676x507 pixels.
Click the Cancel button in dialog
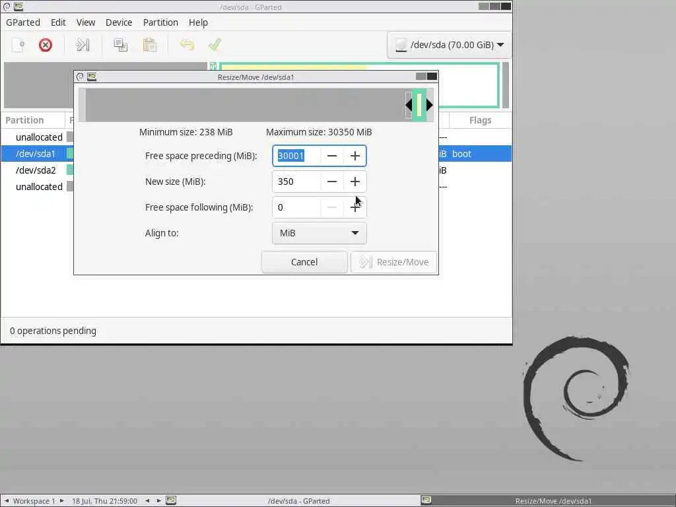(304, 262)
